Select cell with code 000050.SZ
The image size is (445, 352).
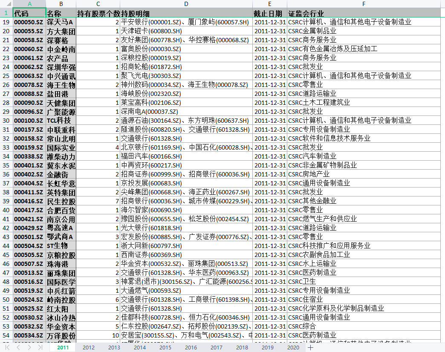pos(29,22)
